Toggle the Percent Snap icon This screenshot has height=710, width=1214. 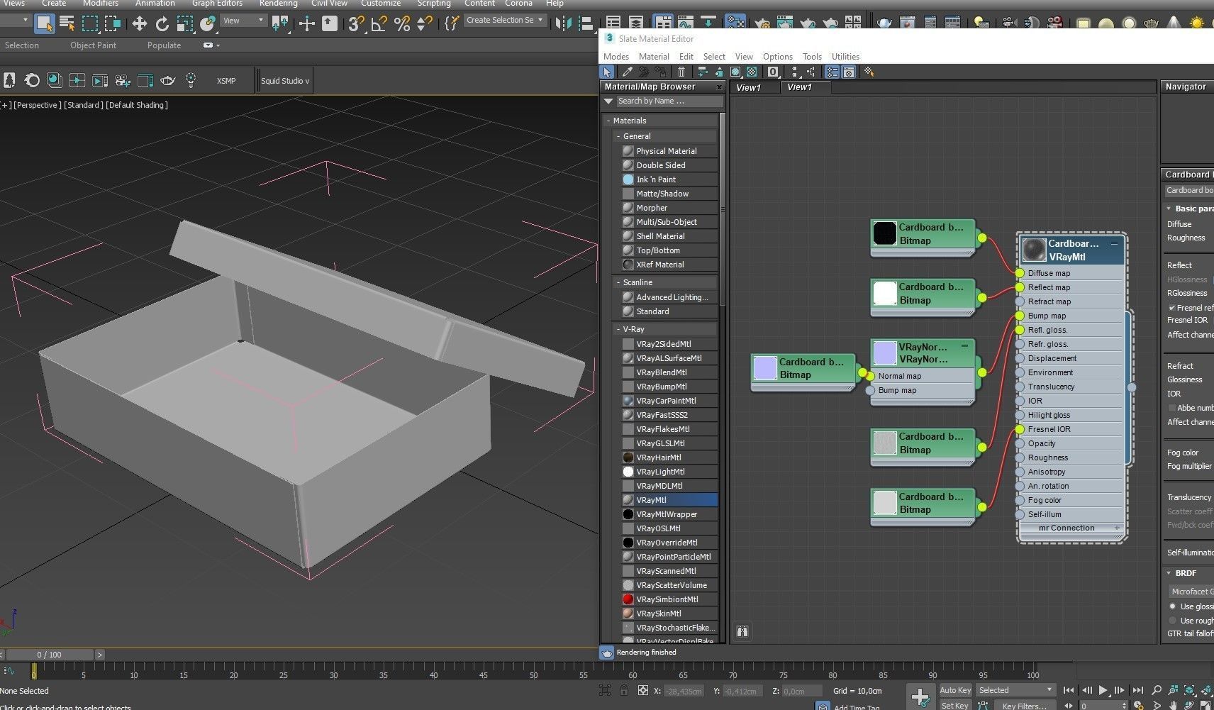pyautogui.click(x=402, y=23)
